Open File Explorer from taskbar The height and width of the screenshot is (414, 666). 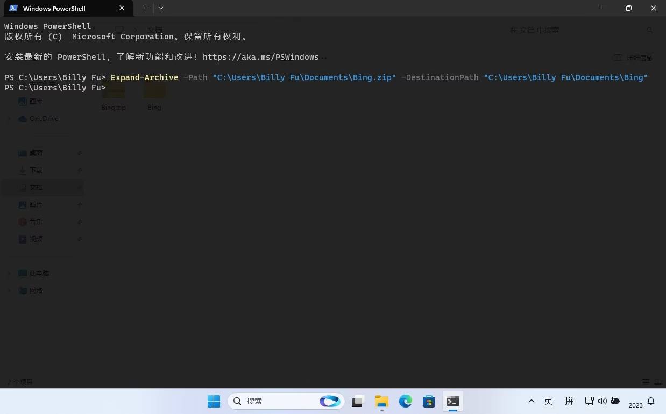coord(382,401)
